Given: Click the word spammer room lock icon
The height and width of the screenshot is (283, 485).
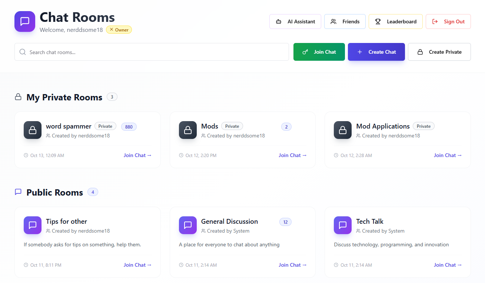Looking at the screenshot, I should tap(33, 130).
